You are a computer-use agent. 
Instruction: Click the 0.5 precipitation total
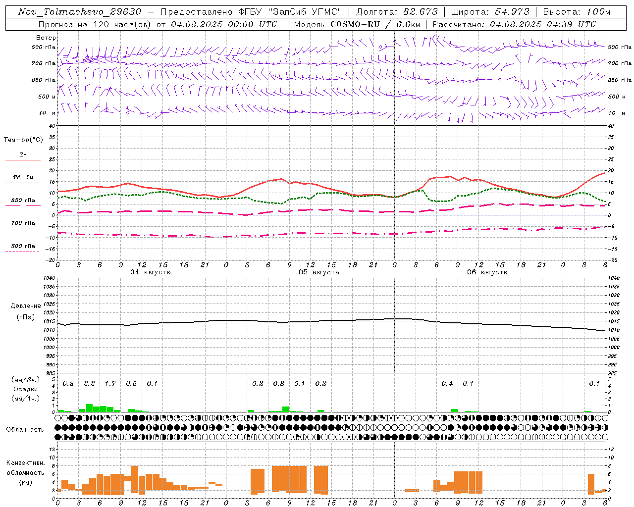click(x=131, y=383)
